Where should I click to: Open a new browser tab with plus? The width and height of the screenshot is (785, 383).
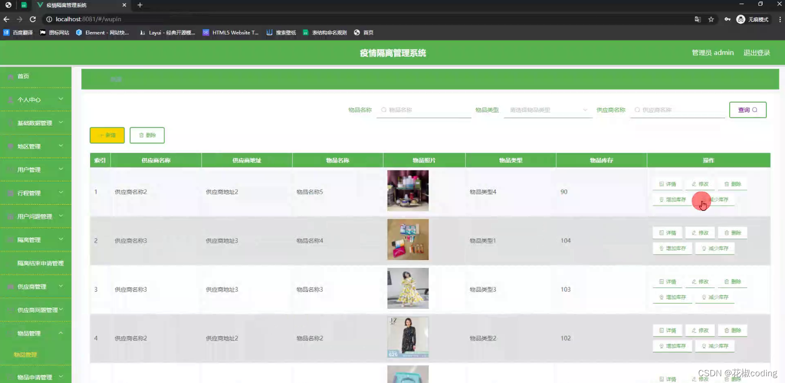[x=140, y=5]
